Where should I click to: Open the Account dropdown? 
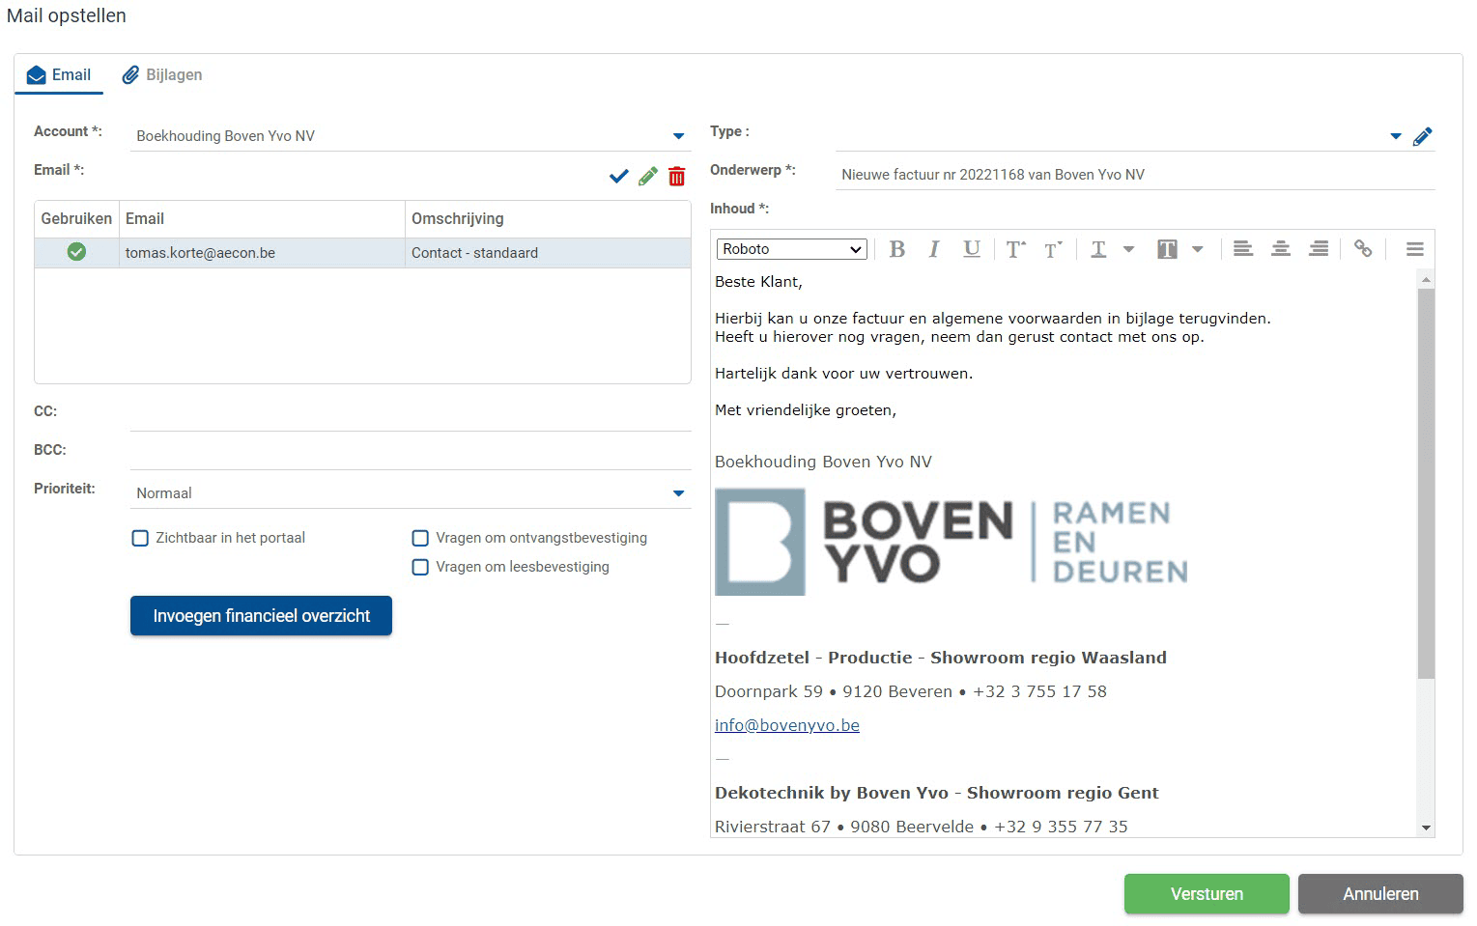(x=678, y=136)
